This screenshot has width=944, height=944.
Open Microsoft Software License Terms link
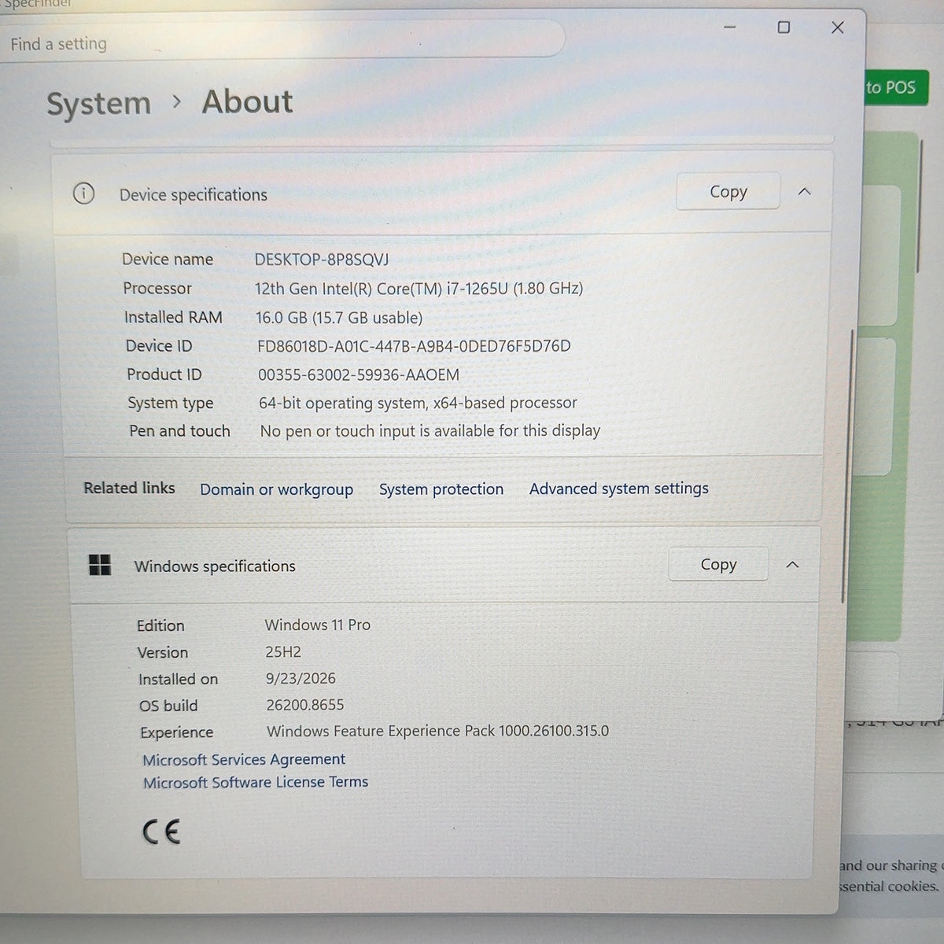click(256, 782)
